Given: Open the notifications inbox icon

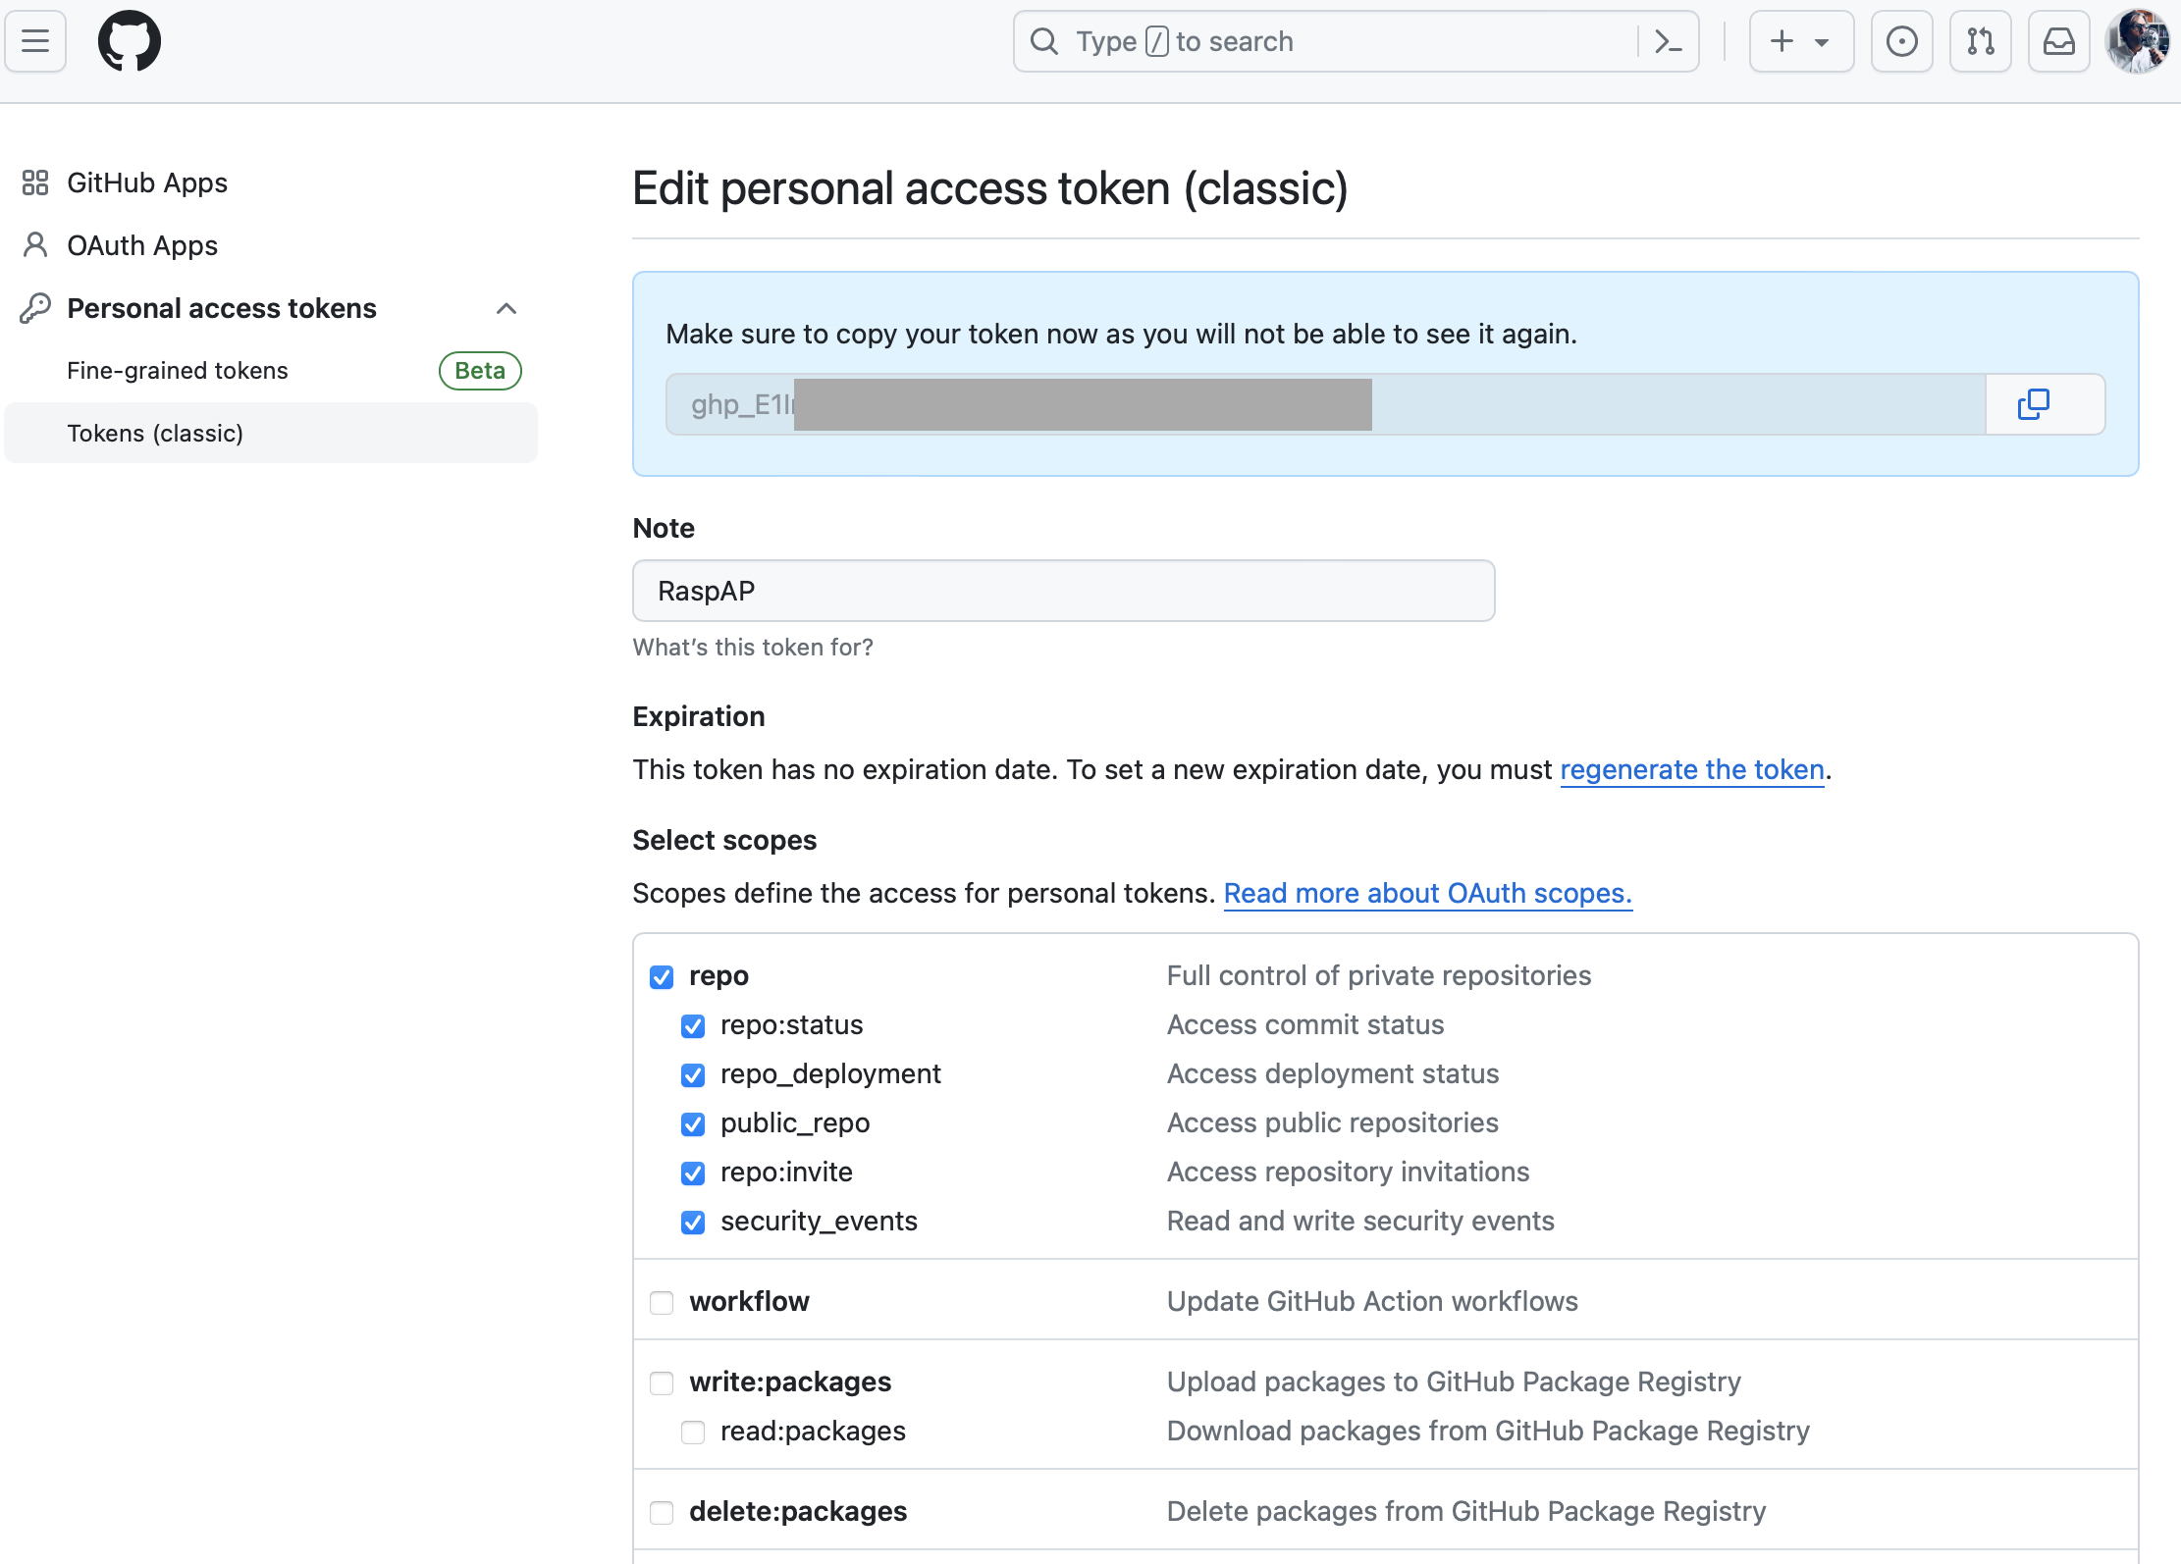Looking at the screenshot, I should [x=2058, y=41].
